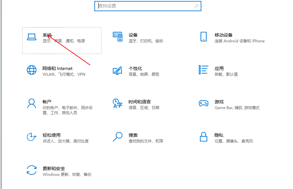The width and height of the screenshot is (293, 189).
Task: Click the person icon for 帐户
Action: [x=32, y=104]
